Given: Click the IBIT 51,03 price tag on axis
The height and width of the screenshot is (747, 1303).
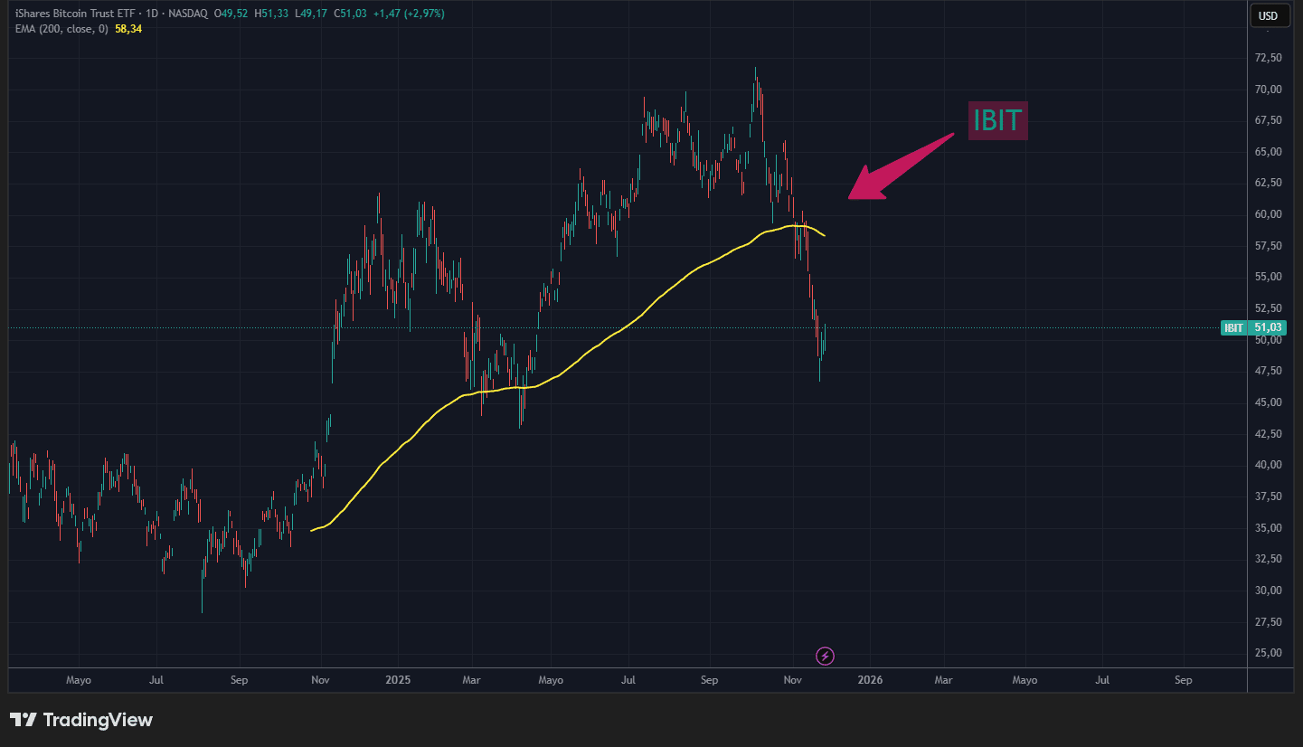Looking at the screenshot, I should point(1253,327).
